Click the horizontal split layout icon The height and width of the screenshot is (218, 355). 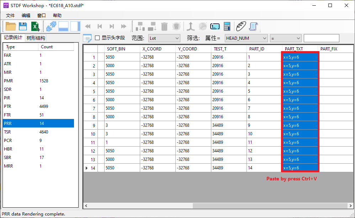(x=63, y=26)
